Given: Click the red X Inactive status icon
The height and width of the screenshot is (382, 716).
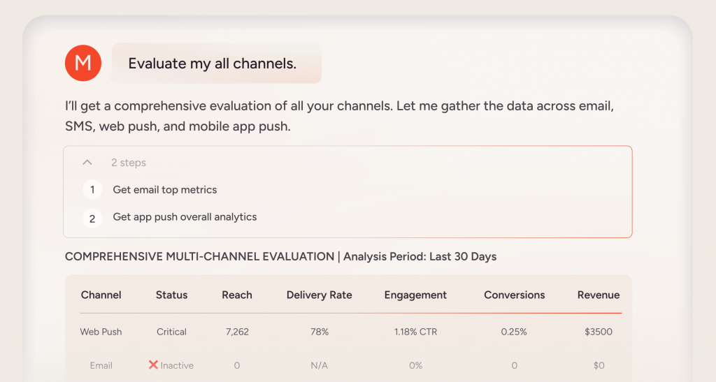Looking at the screenshot, I should [x=153, y=365].
